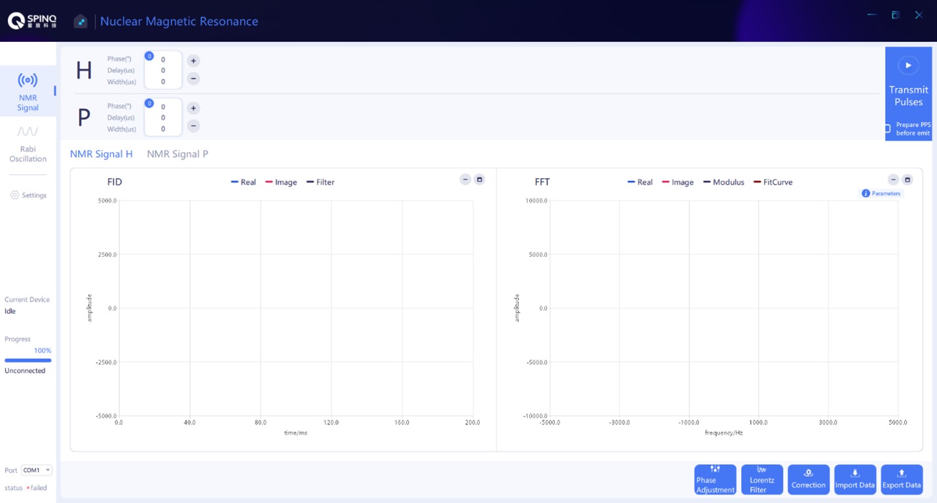Open the NMR Signal sidebar panel

pyautogui.click(x=28, y=92)
